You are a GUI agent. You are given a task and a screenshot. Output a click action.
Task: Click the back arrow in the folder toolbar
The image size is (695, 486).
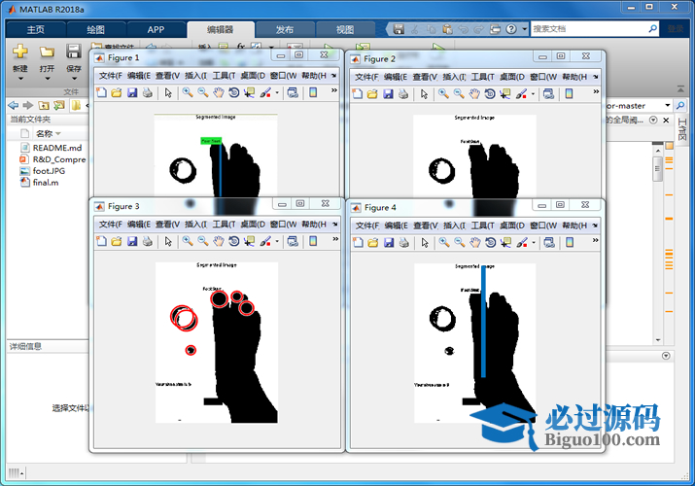click(x=14, y=105)
